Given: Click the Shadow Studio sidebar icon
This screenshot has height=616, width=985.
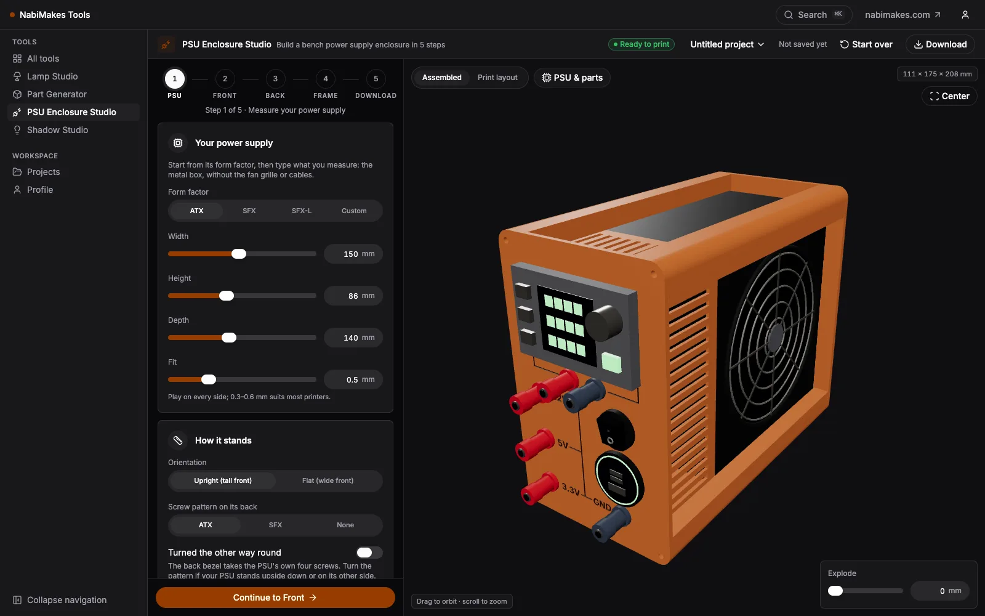Looking at the screenshot, I should click(x=17, y=130).
